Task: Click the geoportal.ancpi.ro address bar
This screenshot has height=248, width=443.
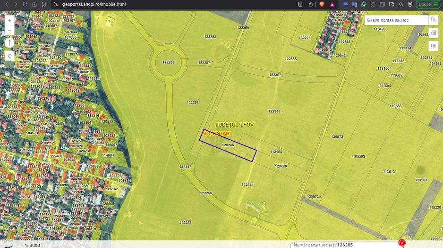Action: (142, 4)
